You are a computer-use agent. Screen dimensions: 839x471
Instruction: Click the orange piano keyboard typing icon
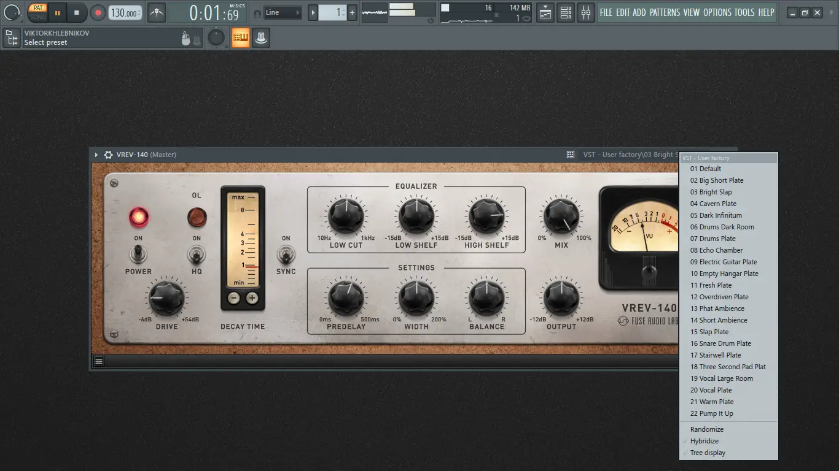pos(241,38)
